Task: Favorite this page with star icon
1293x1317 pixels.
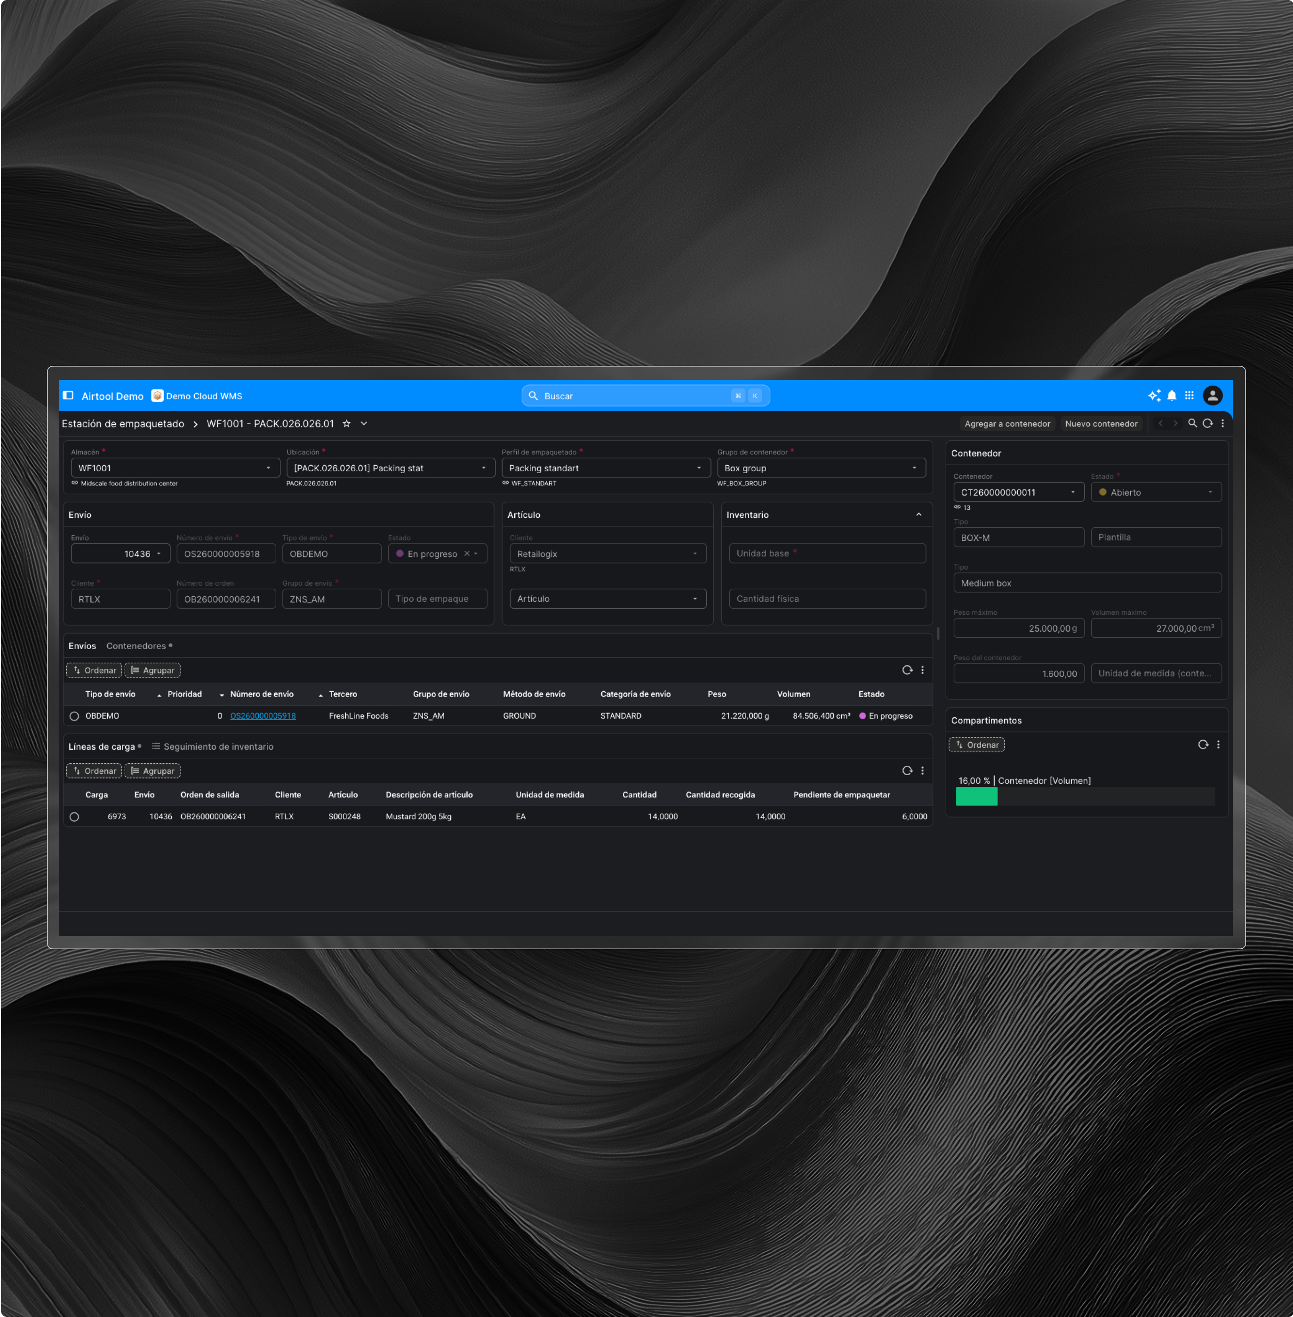Action: [x=346, y=424]
